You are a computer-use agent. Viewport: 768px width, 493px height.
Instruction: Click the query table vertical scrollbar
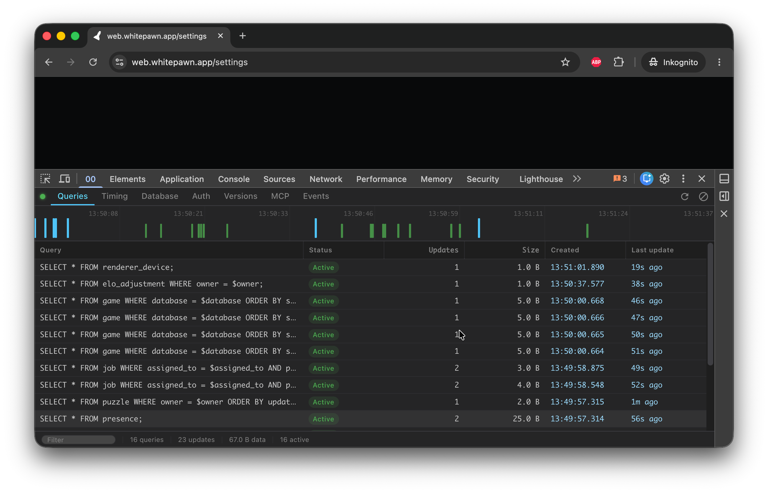pos(710,304)
